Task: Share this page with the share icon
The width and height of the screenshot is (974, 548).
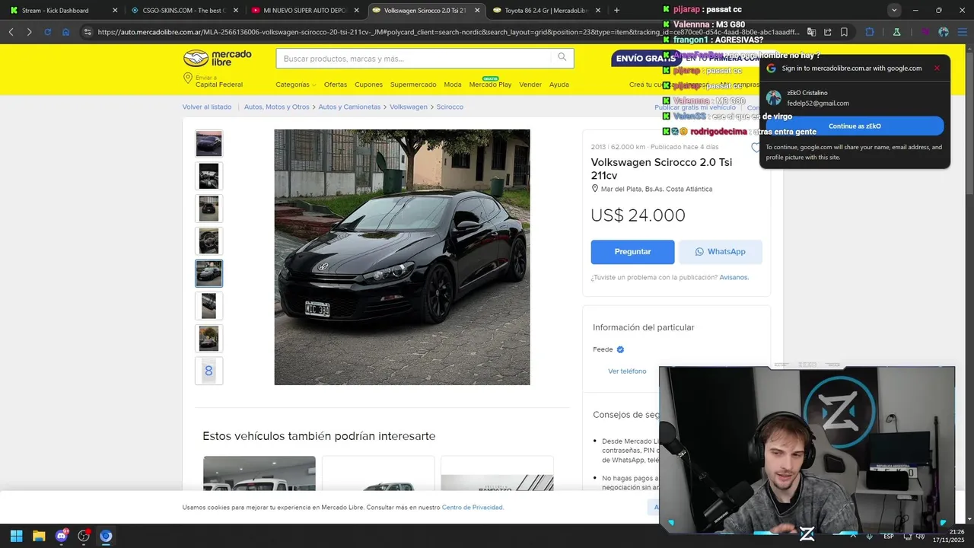Action: point(828,32)
